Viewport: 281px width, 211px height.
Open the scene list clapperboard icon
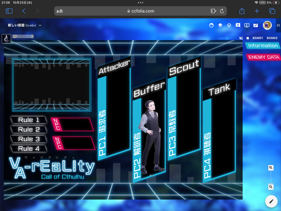click(256, 25)
